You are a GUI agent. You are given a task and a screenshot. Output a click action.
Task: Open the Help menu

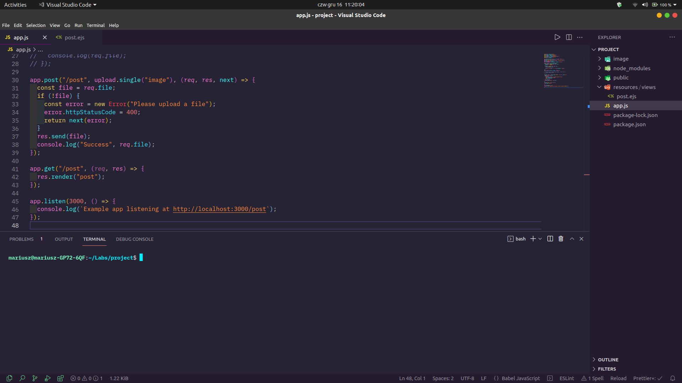(x=114, y=25)
